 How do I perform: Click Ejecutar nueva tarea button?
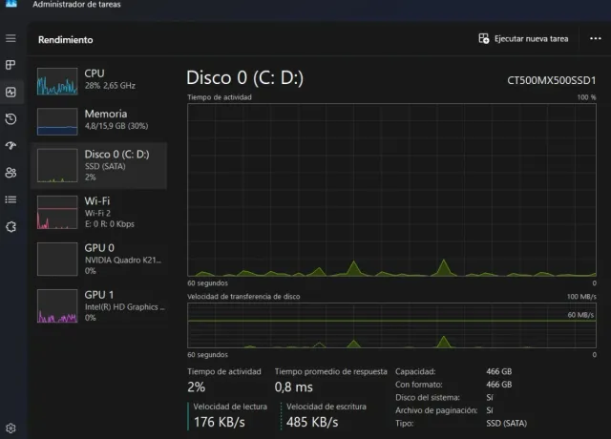(x=524, y=39)
